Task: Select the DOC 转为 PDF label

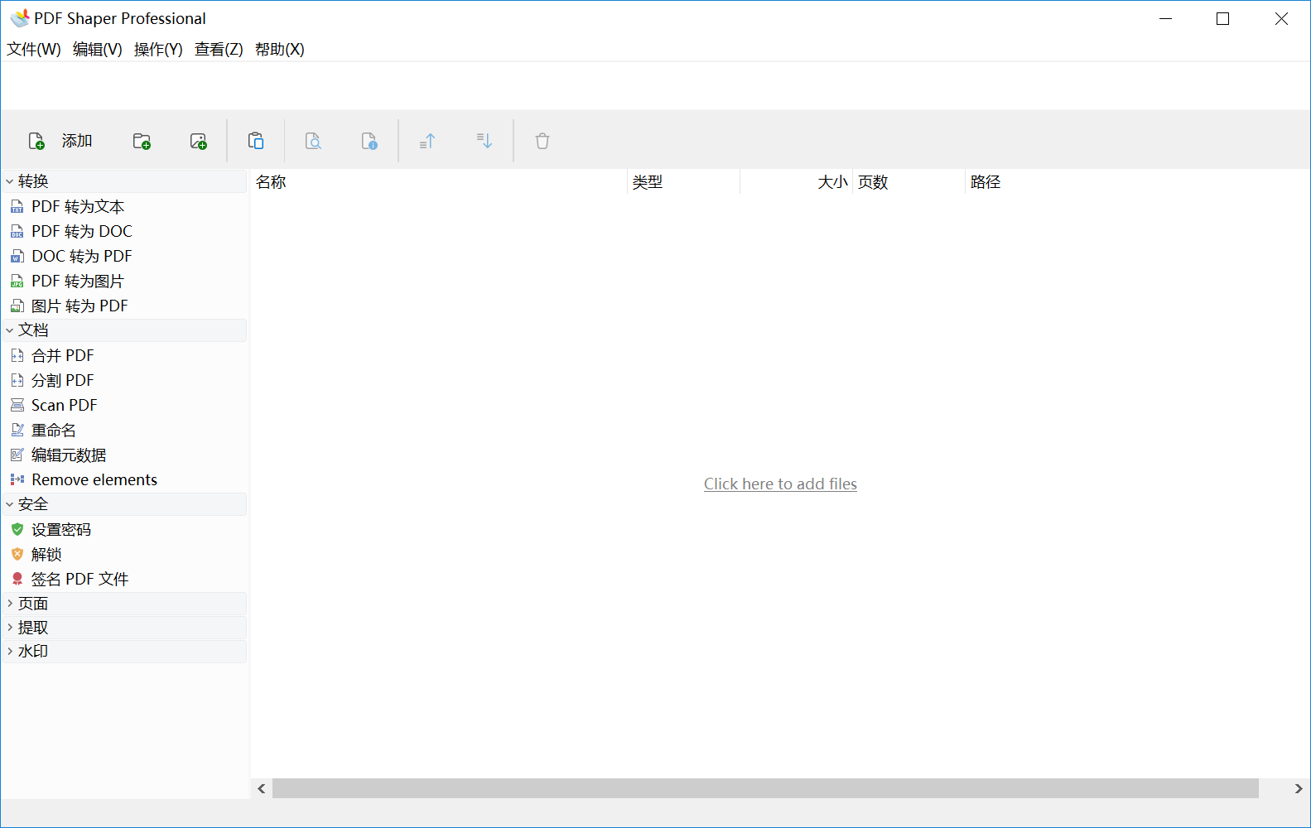Action: coord(82,256)
